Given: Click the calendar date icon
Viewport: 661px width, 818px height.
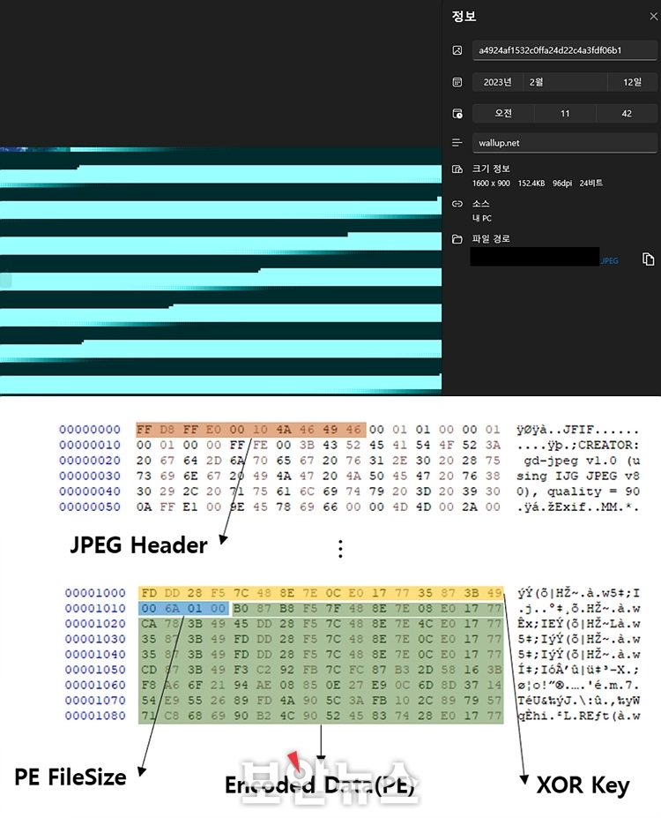Looking at the screenshot, I should [457, 82].
